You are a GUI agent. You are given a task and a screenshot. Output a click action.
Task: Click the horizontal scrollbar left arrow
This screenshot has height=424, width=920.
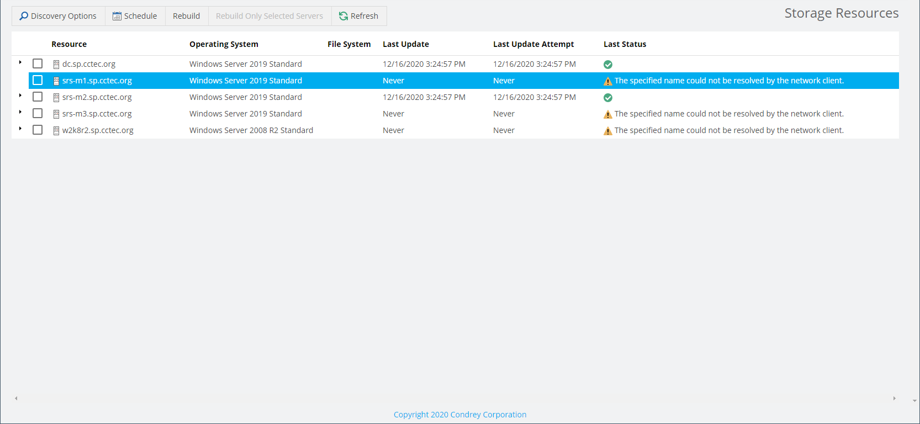(16, 398)
